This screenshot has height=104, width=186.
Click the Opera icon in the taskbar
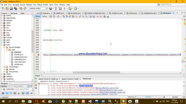[37, 101]
